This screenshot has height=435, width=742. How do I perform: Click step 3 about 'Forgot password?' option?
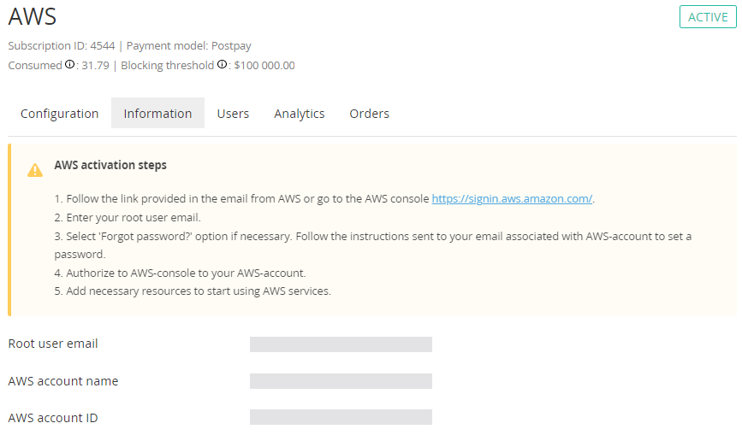tap(373, 245)
